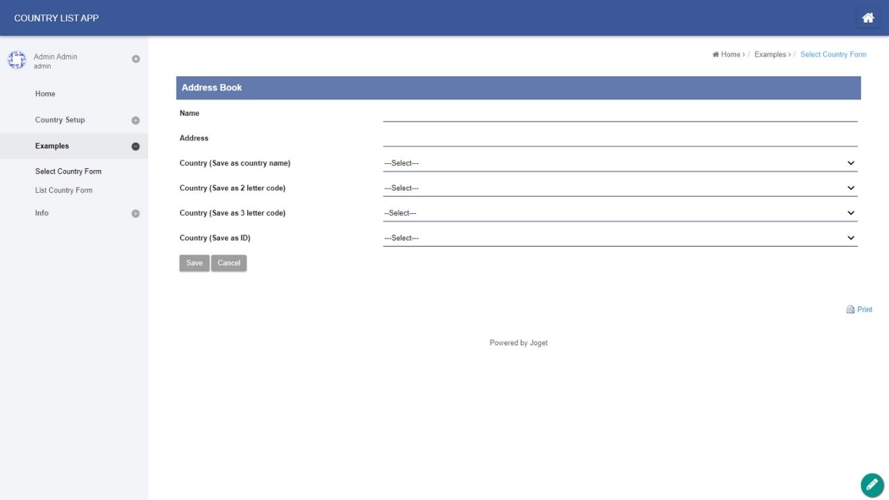
Task: Click the Admin Admin user name
Action: pos(56,57)
